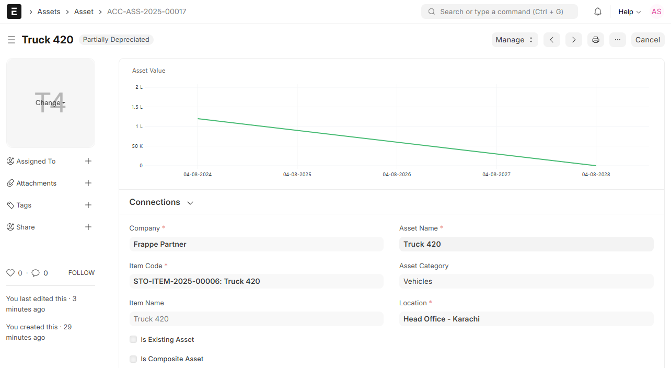
Task: Print the asset with printer icon
Action: (x=596, y=40)
